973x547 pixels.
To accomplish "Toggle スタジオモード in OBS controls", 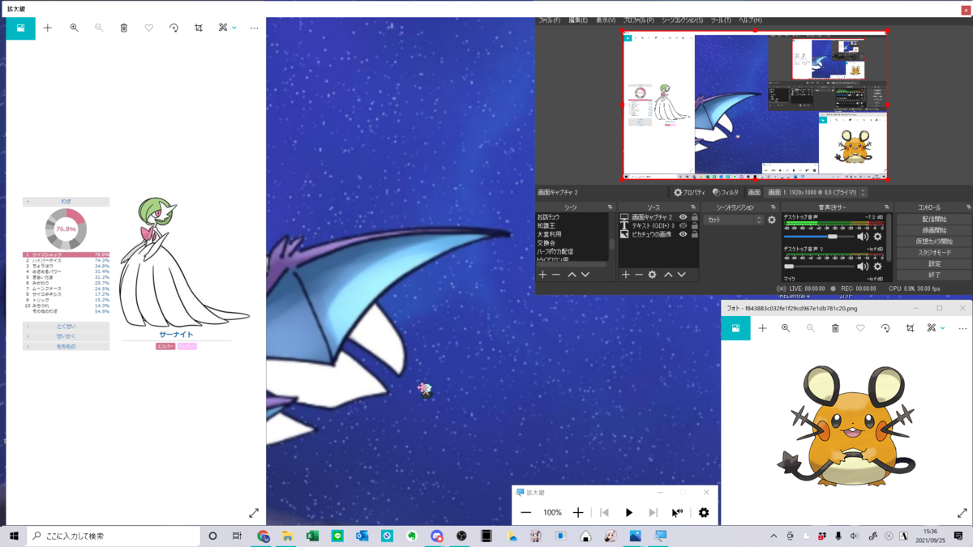I will click(x=934, y=252).
